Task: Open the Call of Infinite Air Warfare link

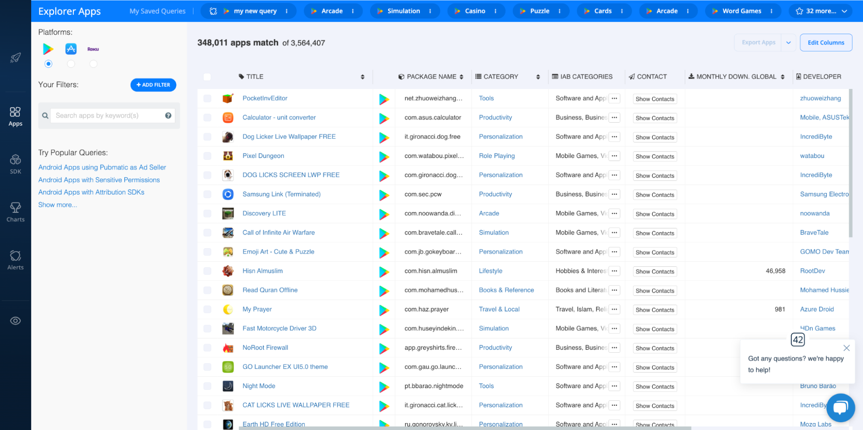Action: 278,233
